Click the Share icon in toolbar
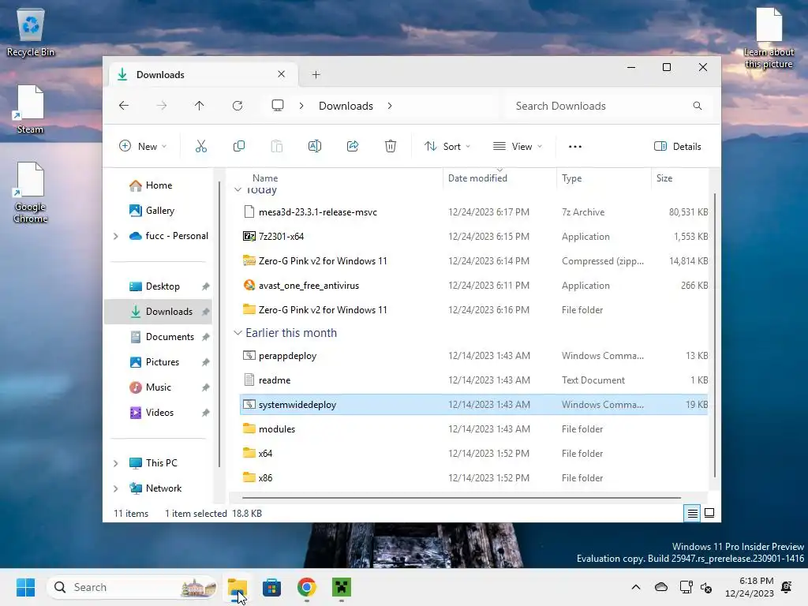The width and height of the screenshot is (808, 606). click(353, 146)
